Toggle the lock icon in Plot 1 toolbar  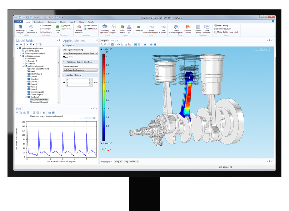[x=44, y=113]
